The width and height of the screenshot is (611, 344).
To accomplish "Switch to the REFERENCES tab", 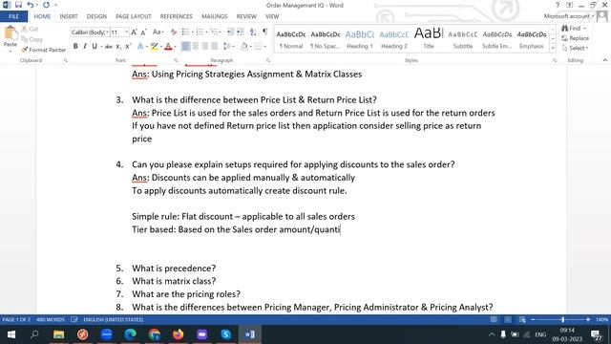I will coord(176,16).
